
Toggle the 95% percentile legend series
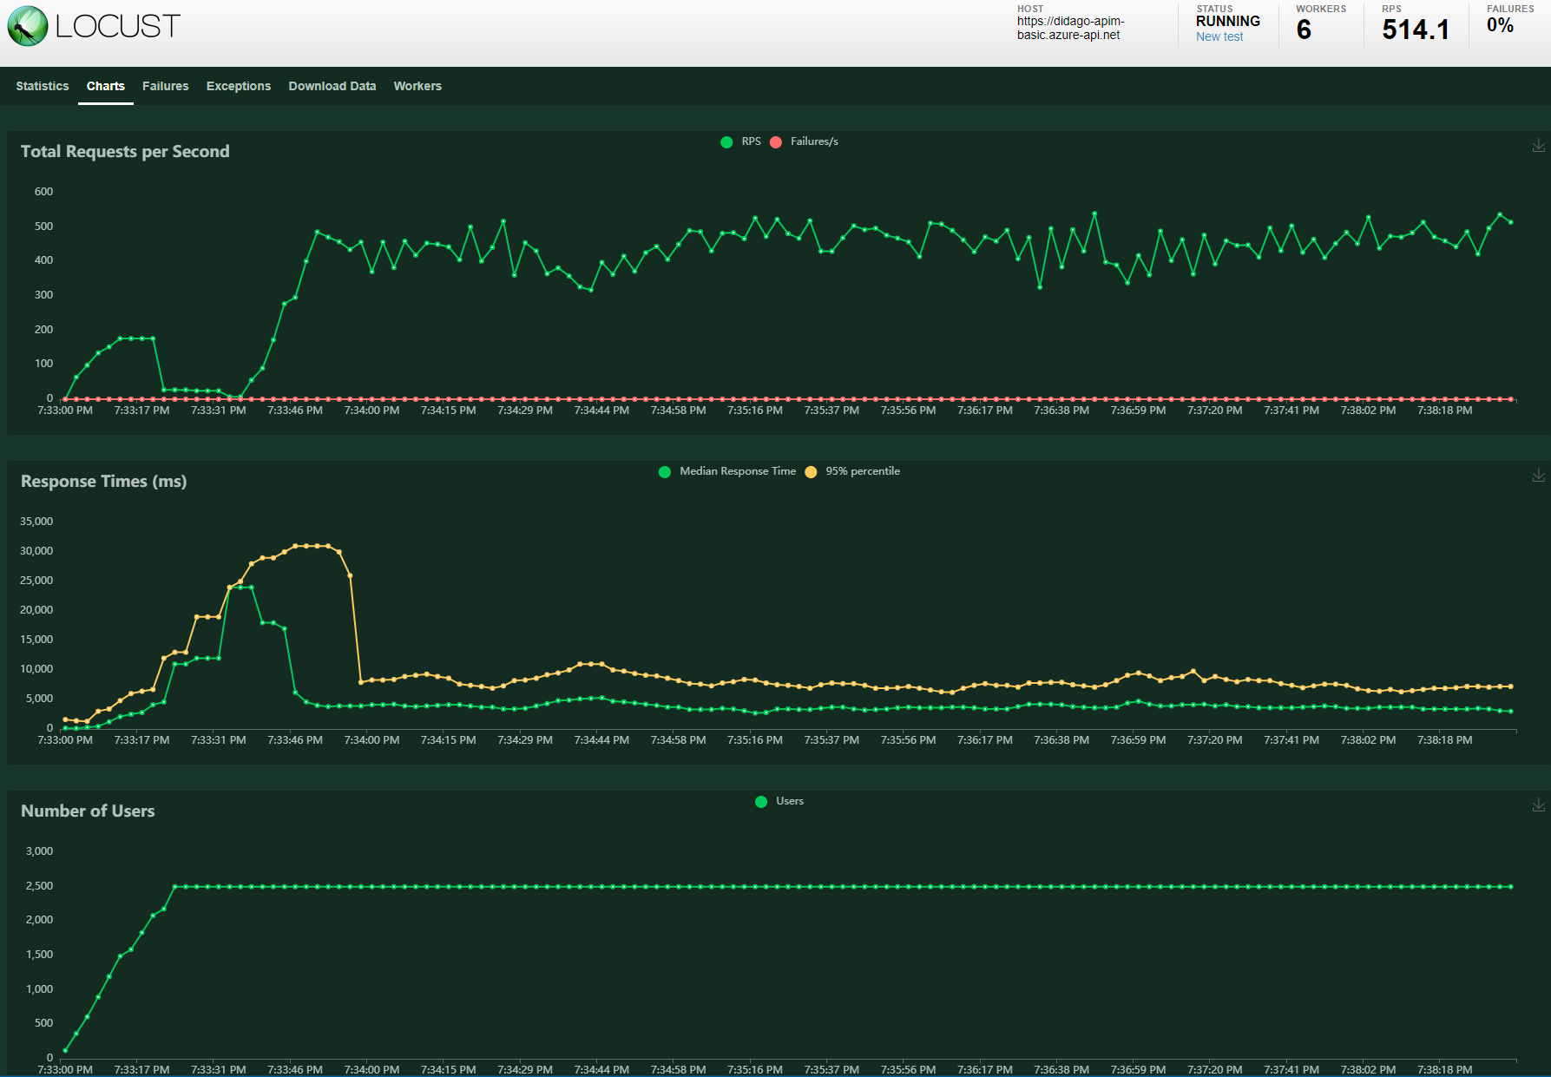[x=862, y=471]
